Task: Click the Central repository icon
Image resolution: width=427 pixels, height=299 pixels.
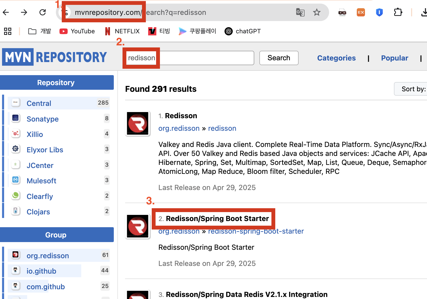Action: [x=16, y=103]
